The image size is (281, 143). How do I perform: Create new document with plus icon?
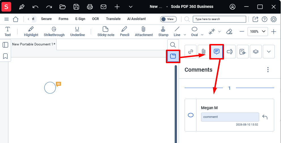(x=117, y=7)
